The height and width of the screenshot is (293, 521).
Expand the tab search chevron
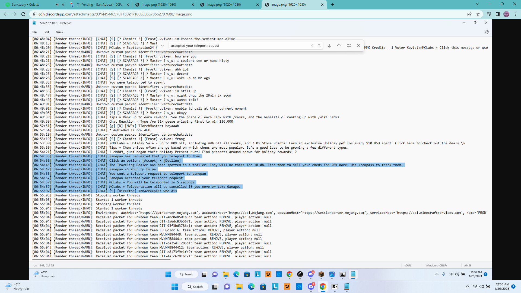[477, 4]
